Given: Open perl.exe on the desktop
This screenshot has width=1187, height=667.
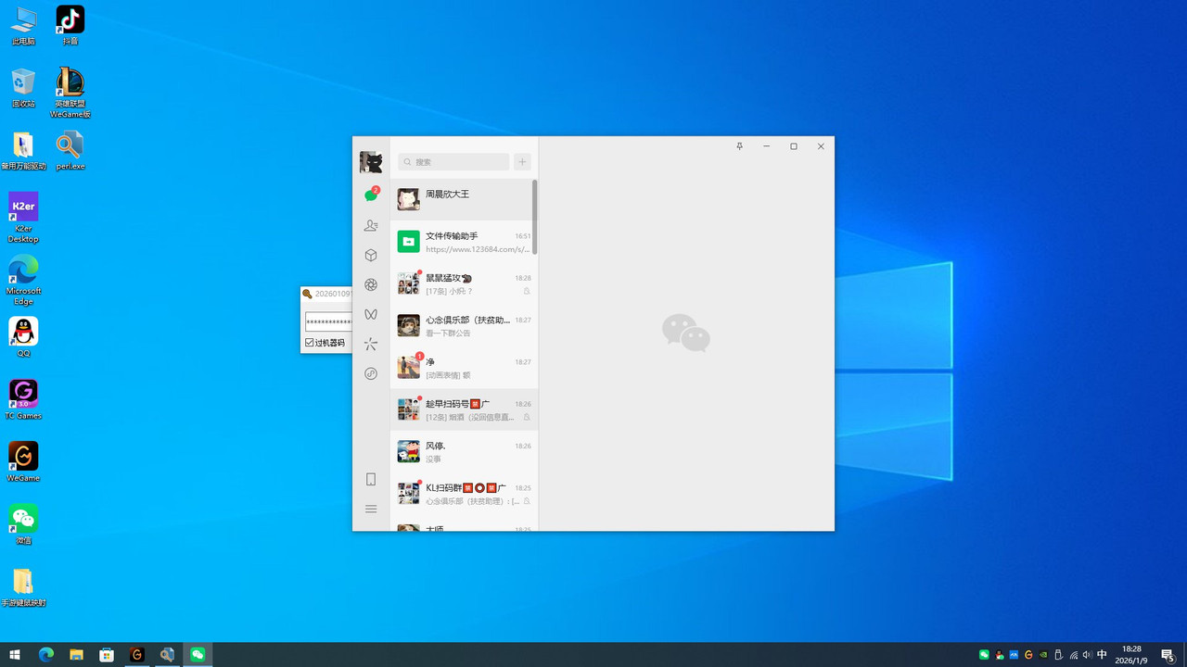Looking at the screenshot, I should (x=70, y=151).
